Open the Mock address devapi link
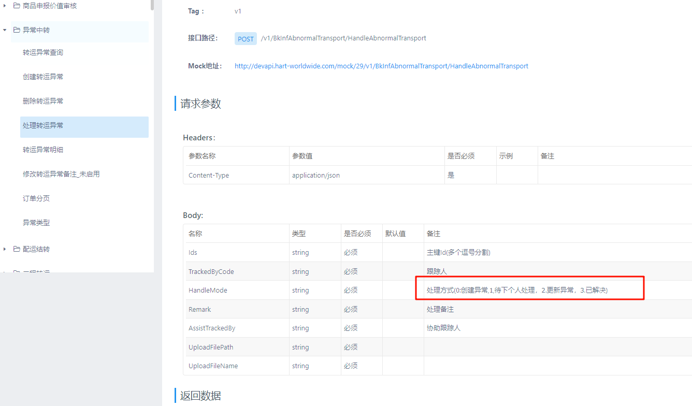This screenshot has width=692, height=406. pyautogui.click(x=381, y=66)
